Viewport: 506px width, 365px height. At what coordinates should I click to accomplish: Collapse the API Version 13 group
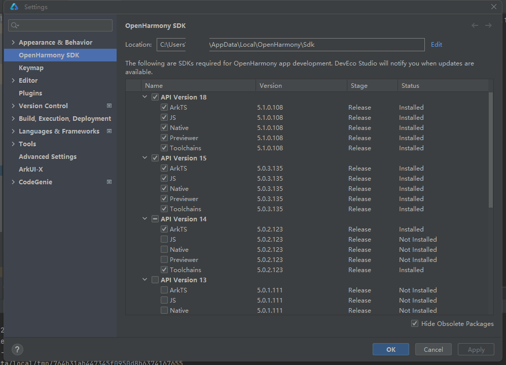click(145, 280)
